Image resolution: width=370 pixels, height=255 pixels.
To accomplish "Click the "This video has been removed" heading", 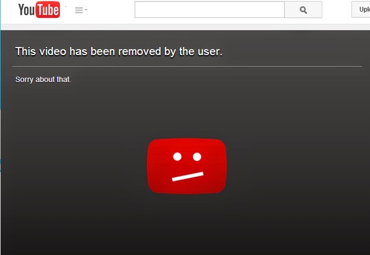I will (x=119, y=51).
